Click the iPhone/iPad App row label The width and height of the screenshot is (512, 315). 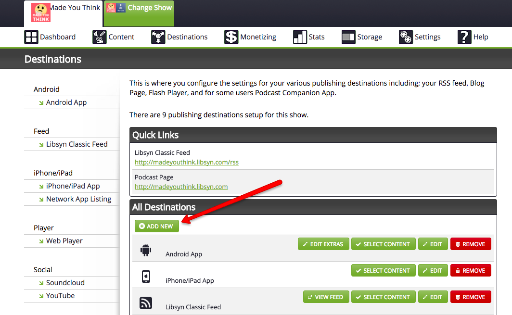[x=190, y=281]
